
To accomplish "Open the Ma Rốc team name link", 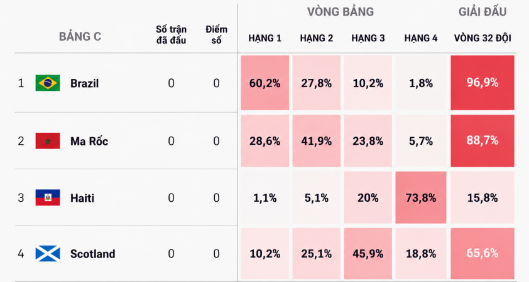I will tap(89, 140).
